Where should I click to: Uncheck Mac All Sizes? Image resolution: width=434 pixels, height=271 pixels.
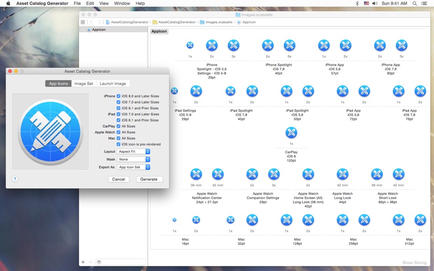[118, 138]
